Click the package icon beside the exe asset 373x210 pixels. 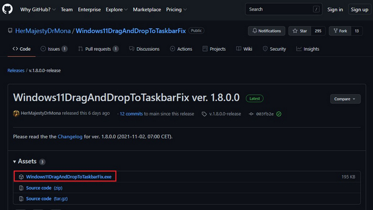(21, 177)
